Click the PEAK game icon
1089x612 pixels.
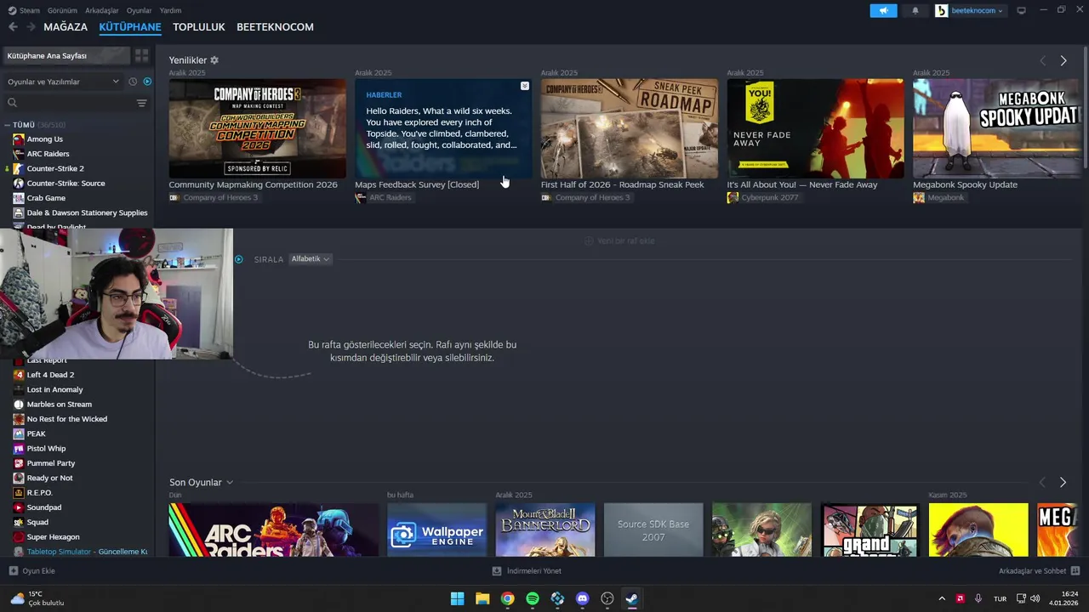coord(19,433)
